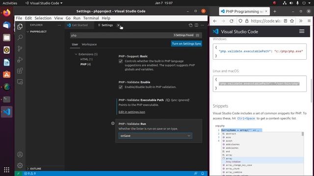The width and height of the screenshot is (314, 176).
Task: Open the Explorer view in the activity bar
Action: tap(20, 26)
